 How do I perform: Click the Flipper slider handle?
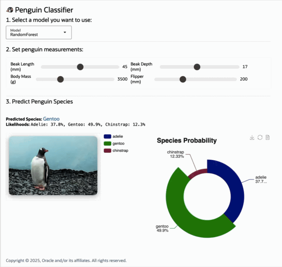[183, 79]
